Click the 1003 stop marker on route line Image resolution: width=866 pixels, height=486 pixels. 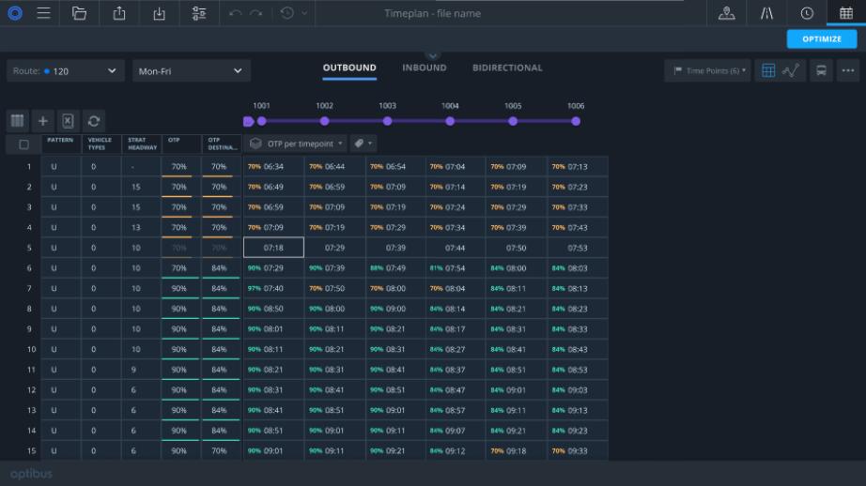tap(387, 121)
